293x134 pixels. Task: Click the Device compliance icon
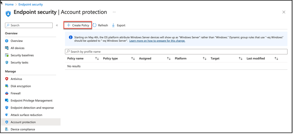click(x=7, y=129)
